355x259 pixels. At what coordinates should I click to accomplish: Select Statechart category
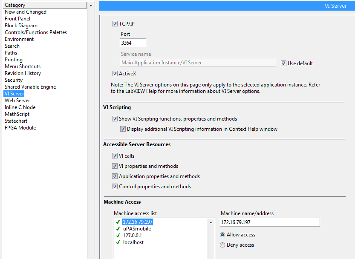[16, 121]
